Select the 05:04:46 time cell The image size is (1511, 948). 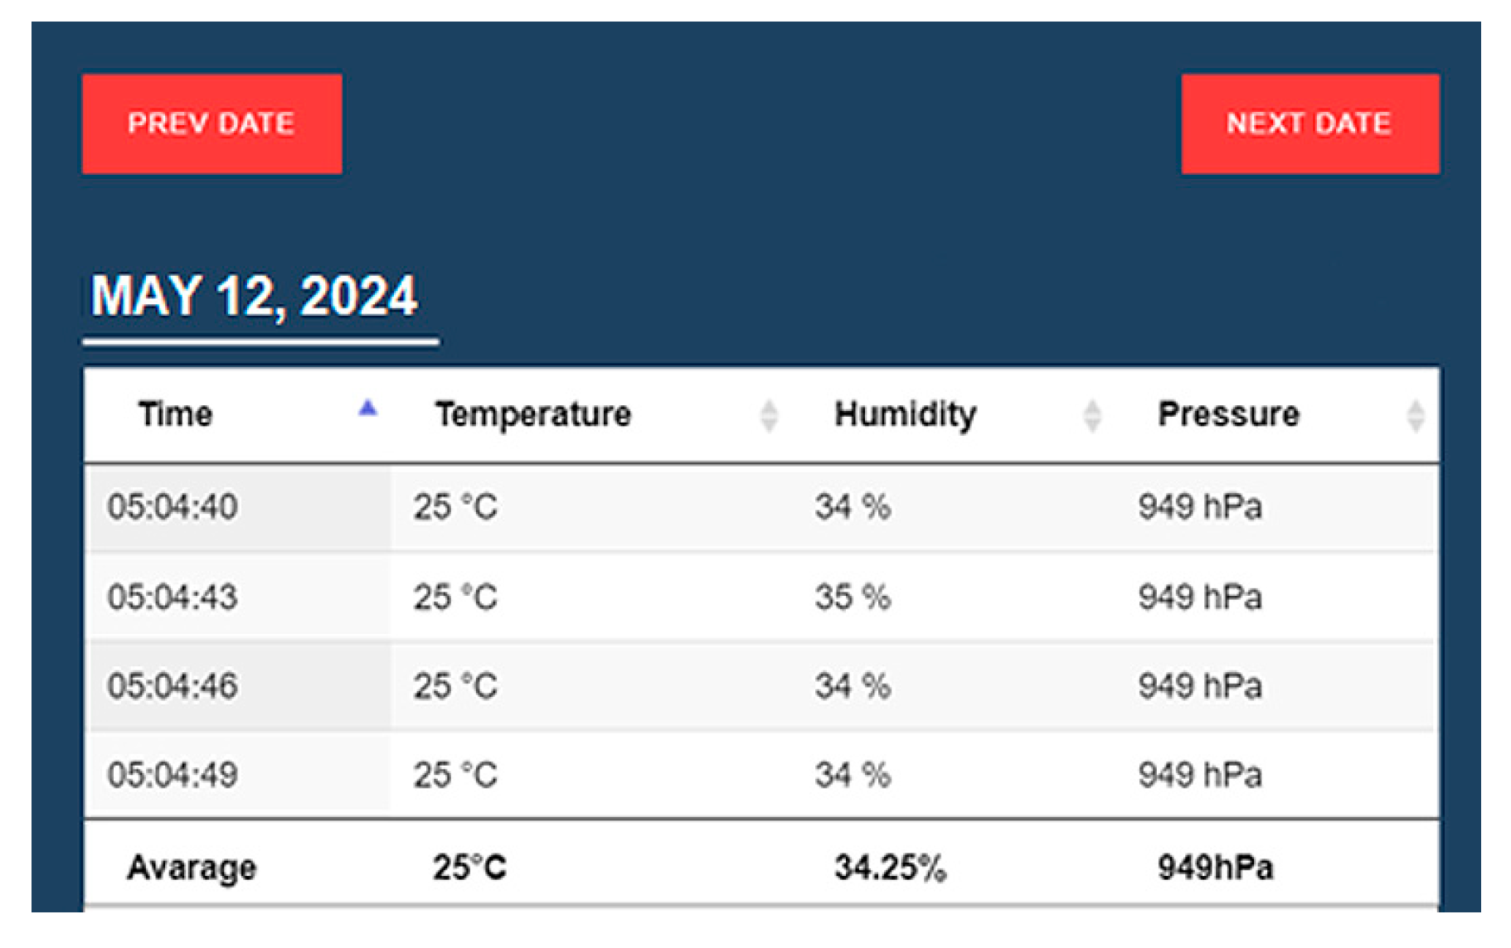tap(172, 687)
